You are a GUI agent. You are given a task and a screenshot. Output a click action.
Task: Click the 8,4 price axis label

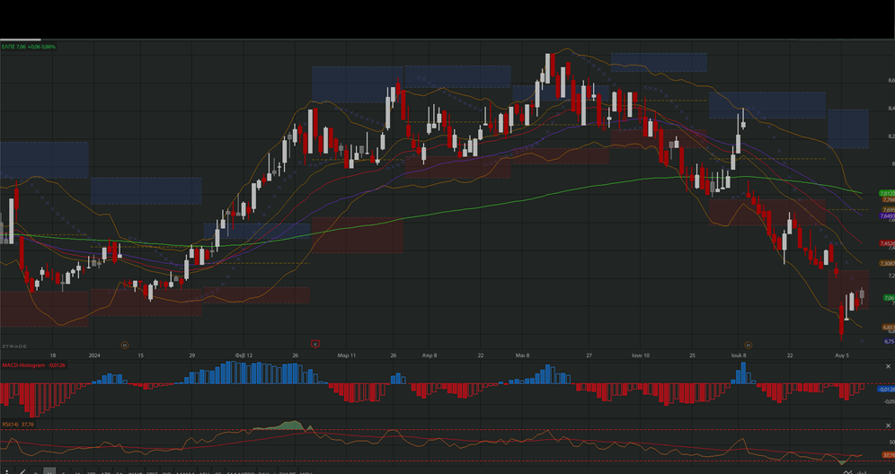pos(891,109)
